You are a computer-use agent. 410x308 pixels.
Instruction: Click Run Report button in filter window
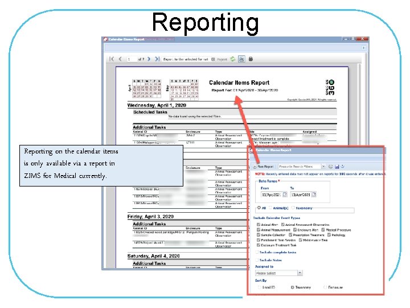click(263, 167)
